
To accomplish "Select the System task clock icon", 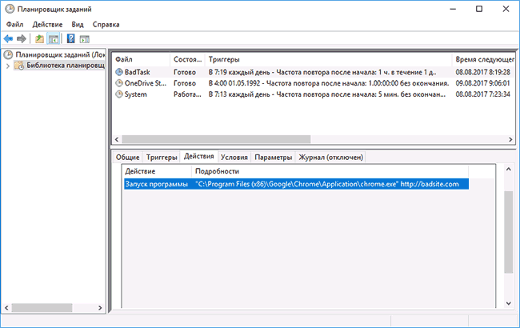I will coord(119,94).
